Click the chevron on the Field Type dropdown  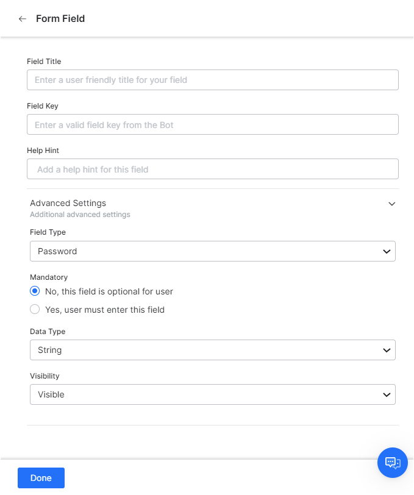[x=386, y=251]
